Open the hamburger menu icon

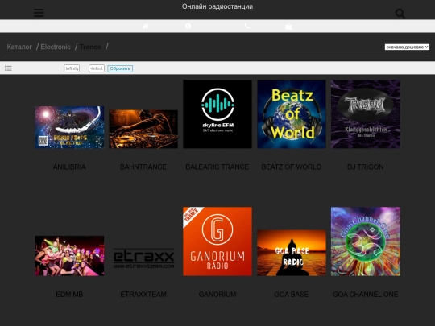(x=39, y=12)
